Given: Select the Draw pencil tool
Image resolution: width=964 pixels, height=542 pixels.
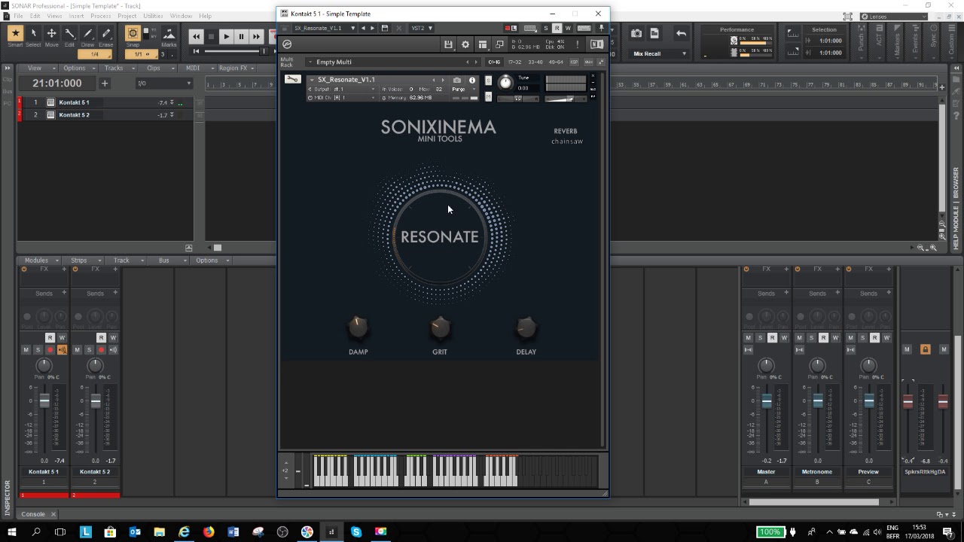Looking at the screenshot, I should point(87,34).
